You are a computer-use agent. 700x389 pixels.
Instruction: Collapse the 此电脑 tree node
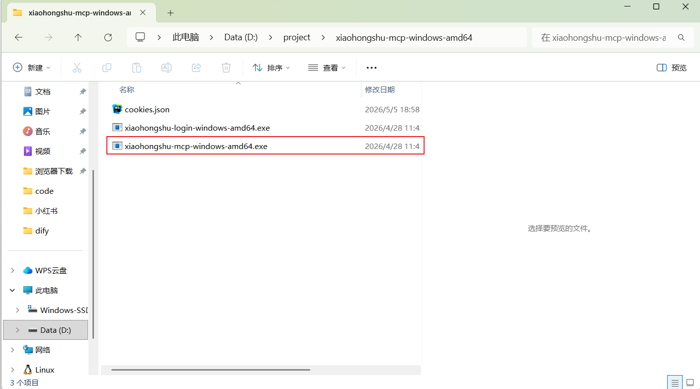[12, 291]
